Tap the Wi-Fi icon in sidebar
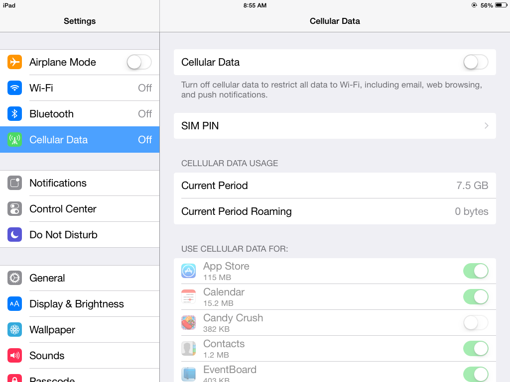The height and width of the screenshot is (382, 510). [15, 88]
